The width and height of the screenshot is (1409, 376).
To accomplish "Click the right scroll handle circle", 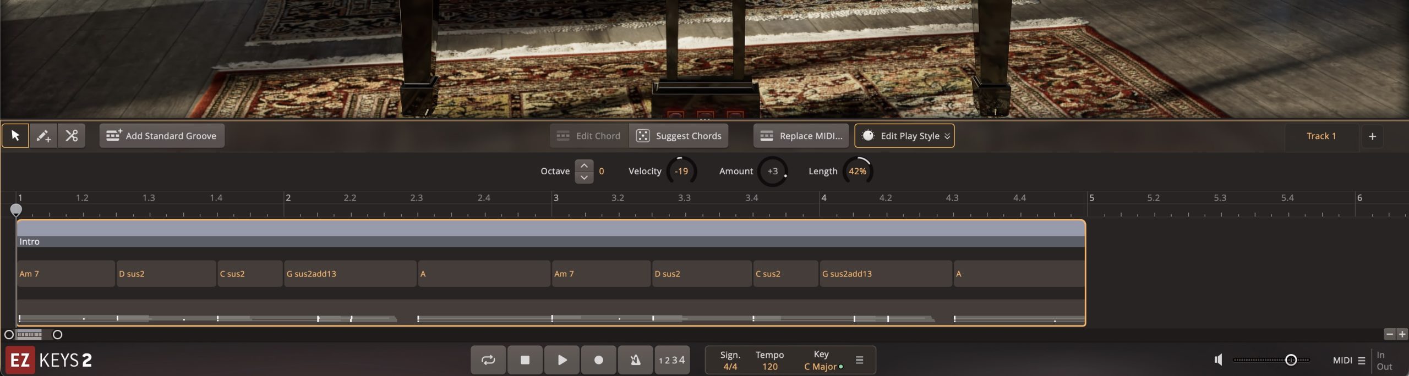I will (57, 334).
